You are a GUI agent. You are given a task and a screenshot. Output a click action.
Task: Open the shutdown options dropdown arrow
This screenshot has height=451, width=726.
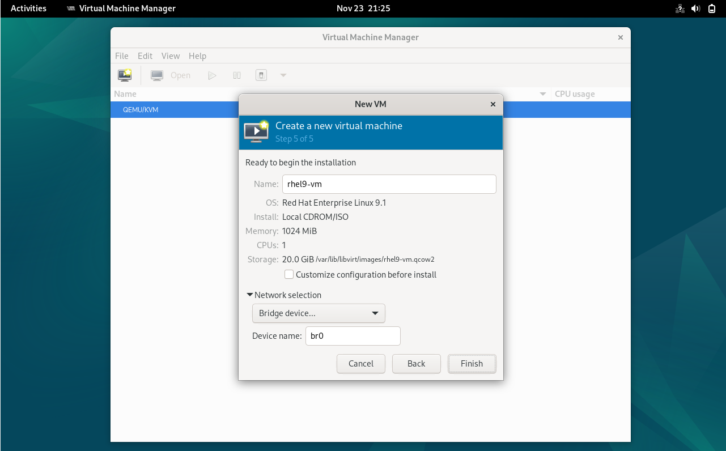283,75
